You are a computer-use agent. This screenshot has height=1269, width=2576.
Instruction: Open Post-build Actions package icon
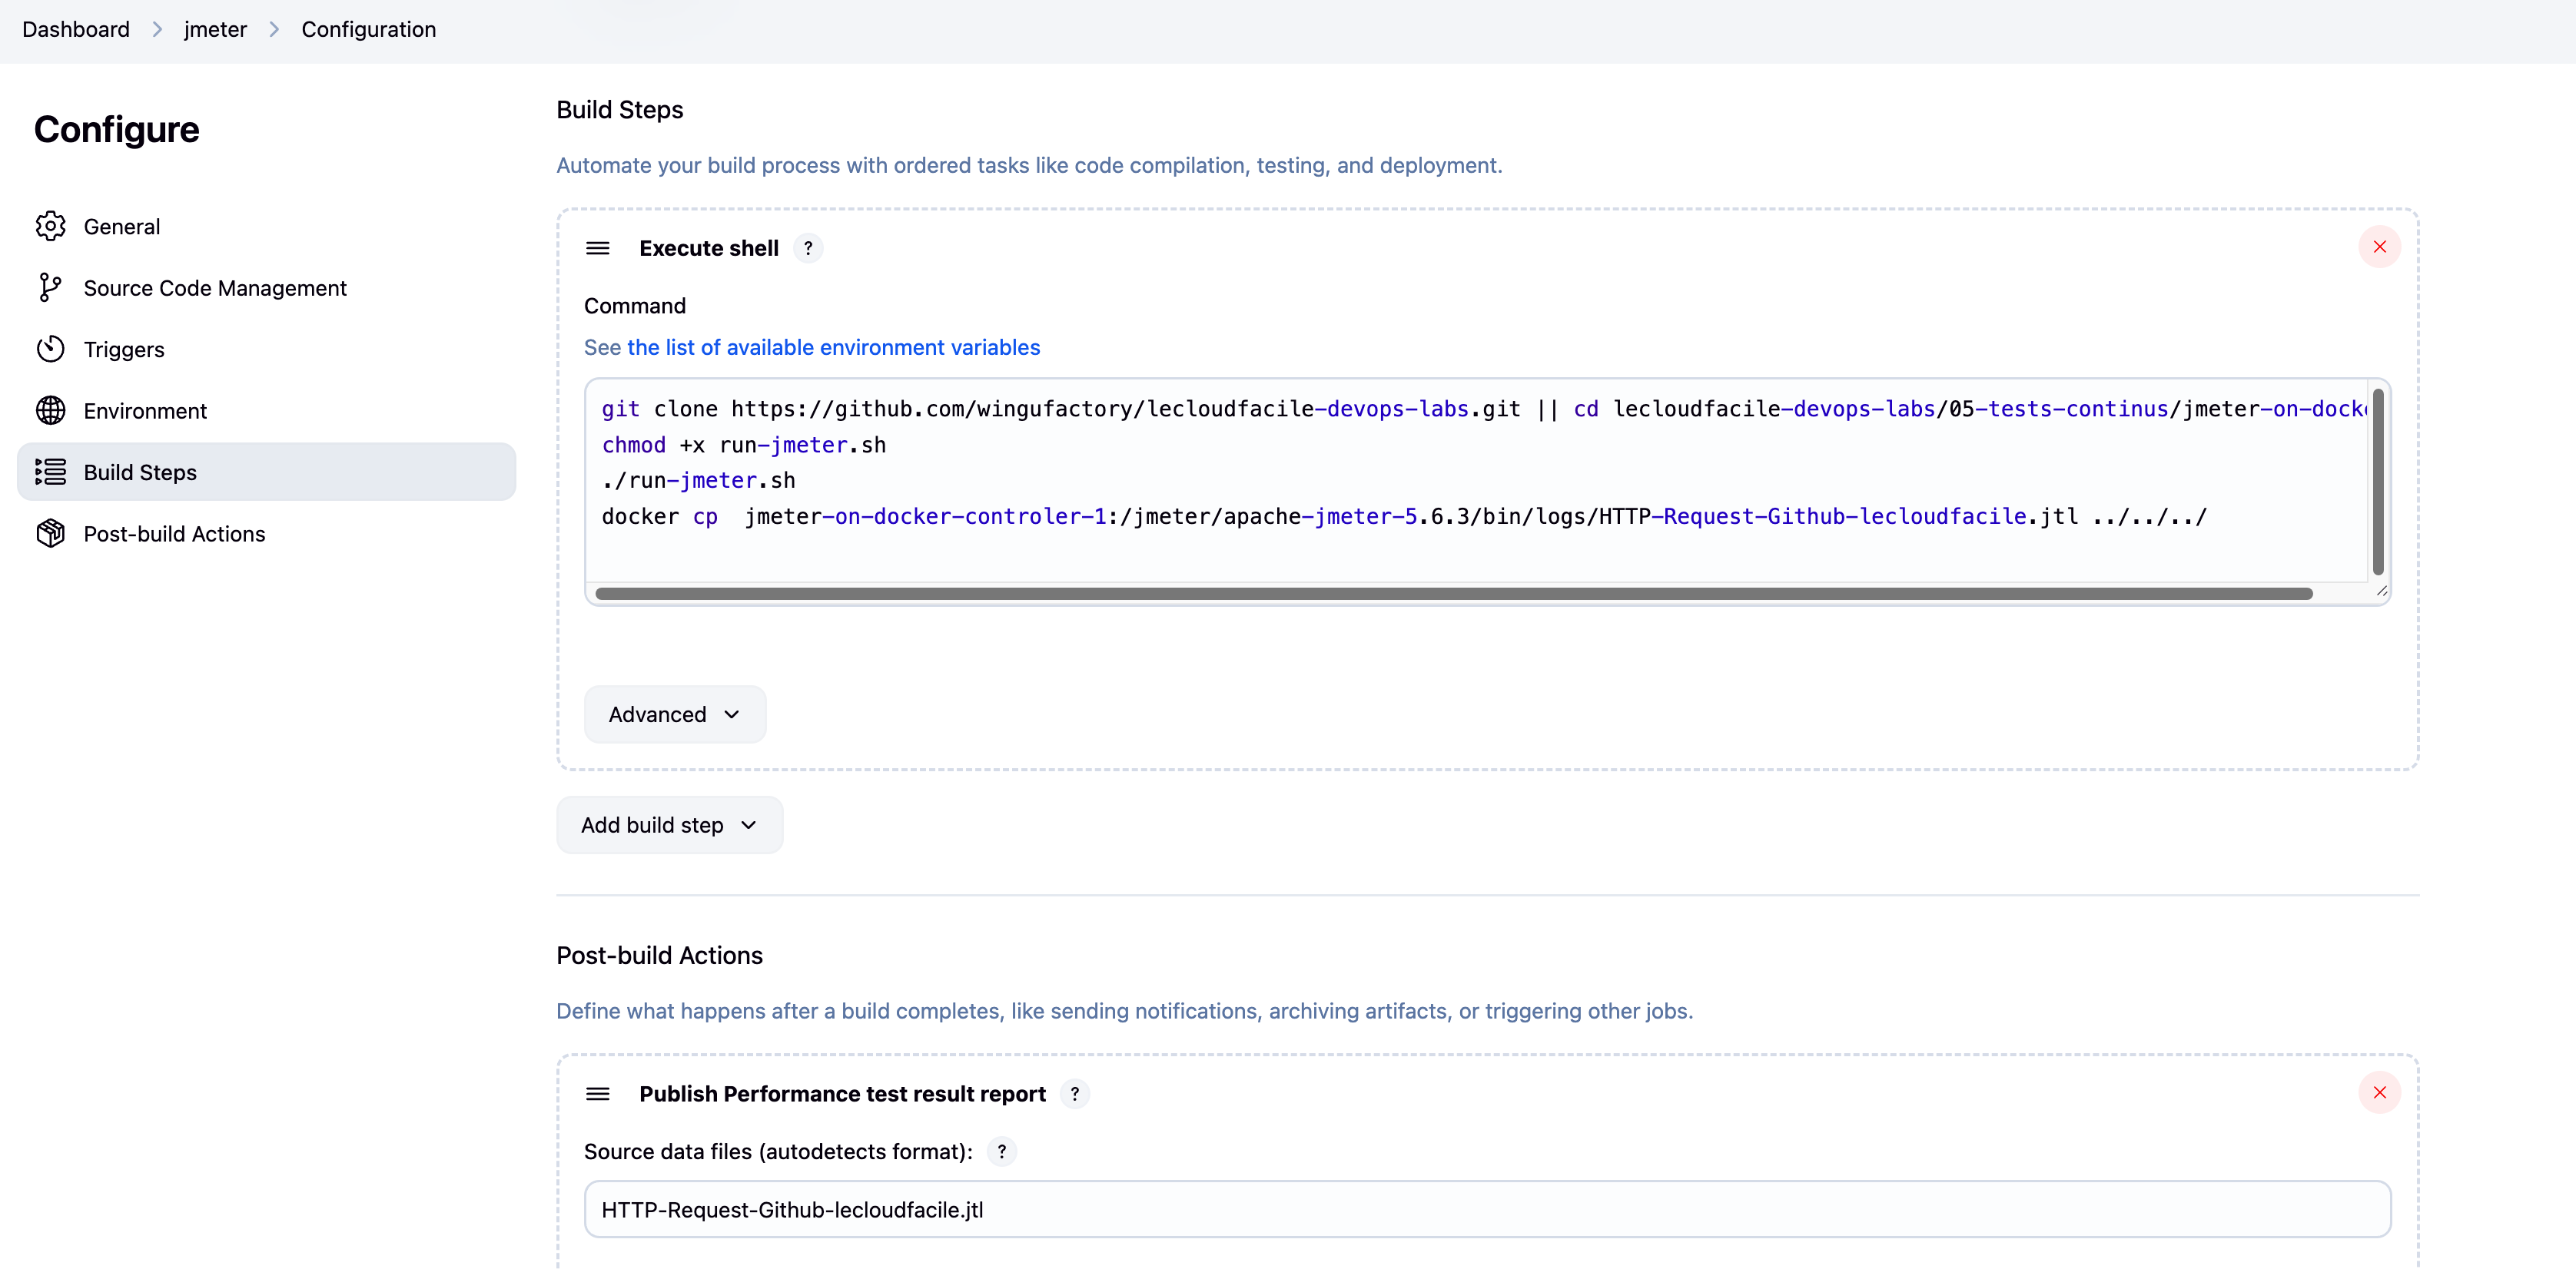[x=50, y=532]
